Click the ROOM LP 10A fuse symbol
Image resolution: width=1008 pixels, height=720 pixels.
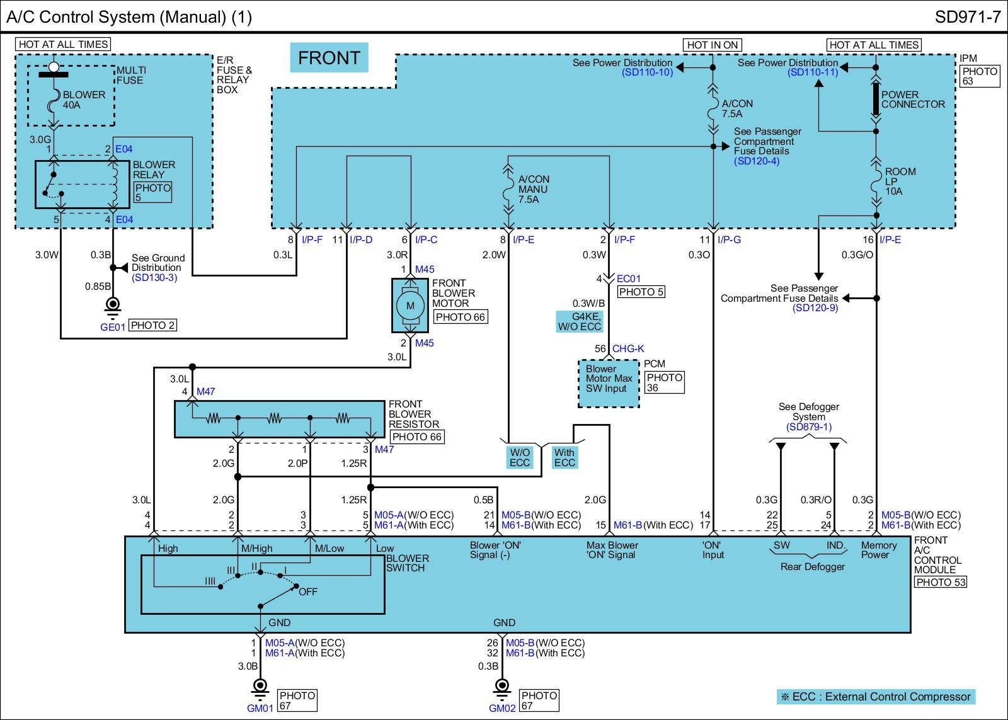tap(876, 181)
